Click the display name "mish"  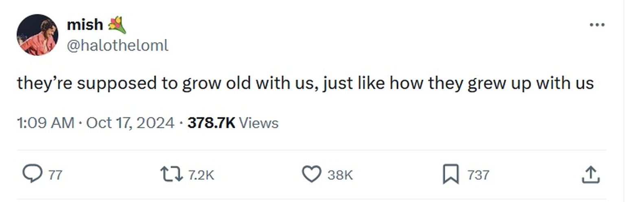[85, 25]
